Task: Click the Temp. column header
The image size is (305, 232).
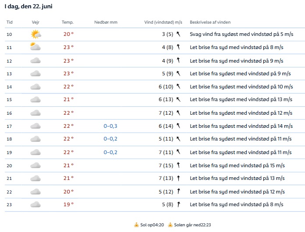Action: point(67,22)
